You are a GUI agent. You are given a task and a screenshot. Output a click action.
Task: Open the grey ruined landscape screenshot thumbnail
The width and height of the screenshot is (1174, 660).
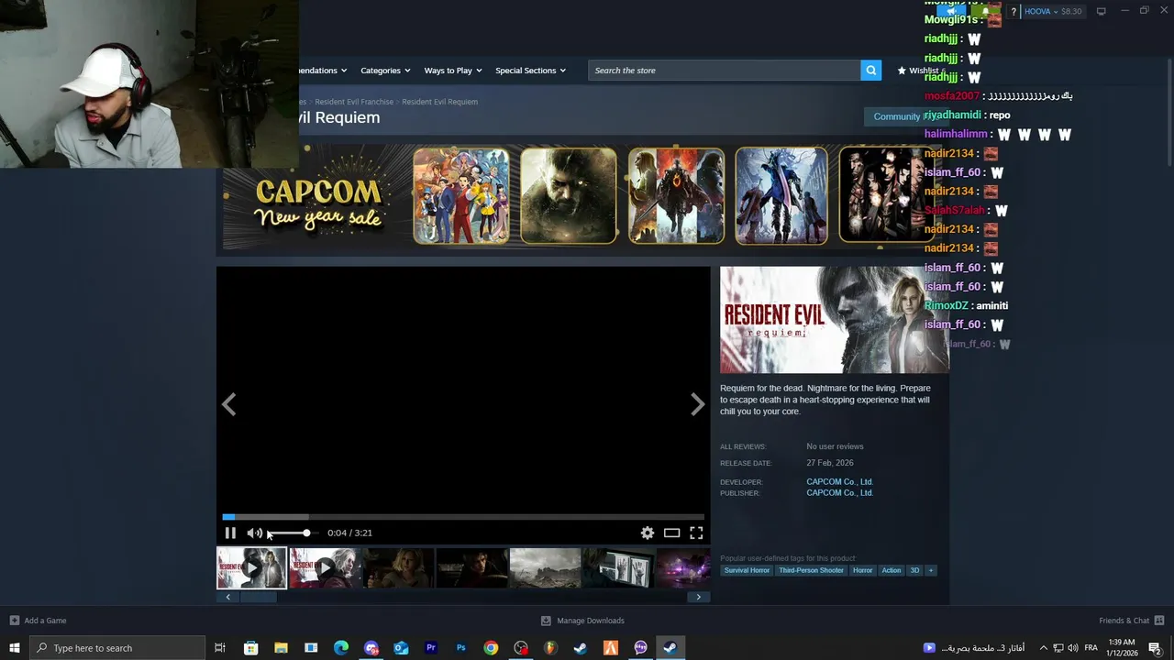pos(545,568)
